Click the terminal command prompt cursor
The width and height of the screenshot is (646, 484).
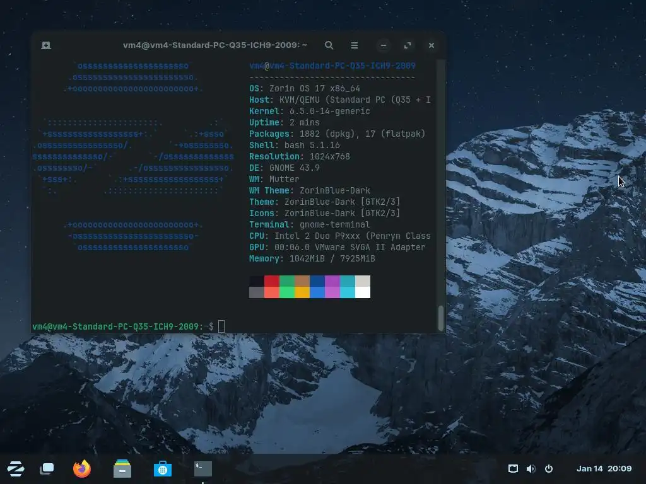[221, 326]
